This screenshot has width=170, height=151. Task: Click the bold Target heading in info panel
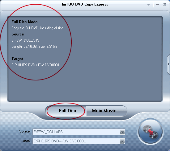coord(17,59)
